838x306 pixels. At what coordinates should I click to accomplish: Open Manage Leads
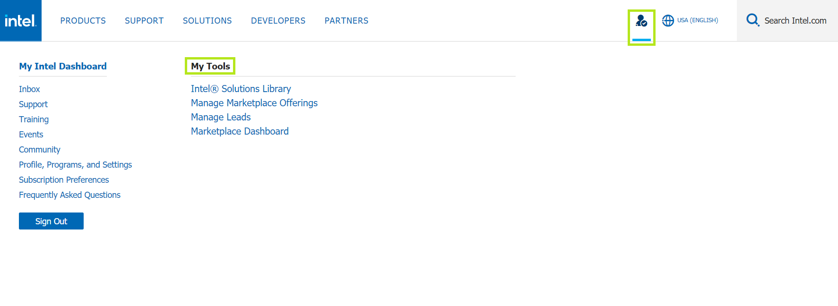coord(221,117)
